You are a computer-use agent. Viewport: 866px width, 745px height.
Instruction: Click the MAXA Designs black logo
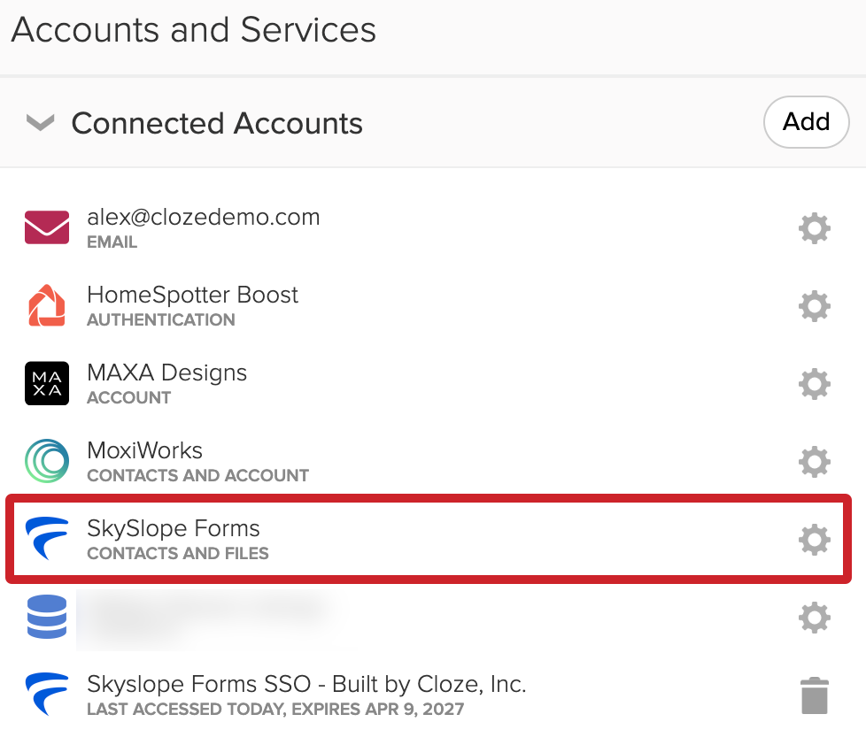(47, 384)
